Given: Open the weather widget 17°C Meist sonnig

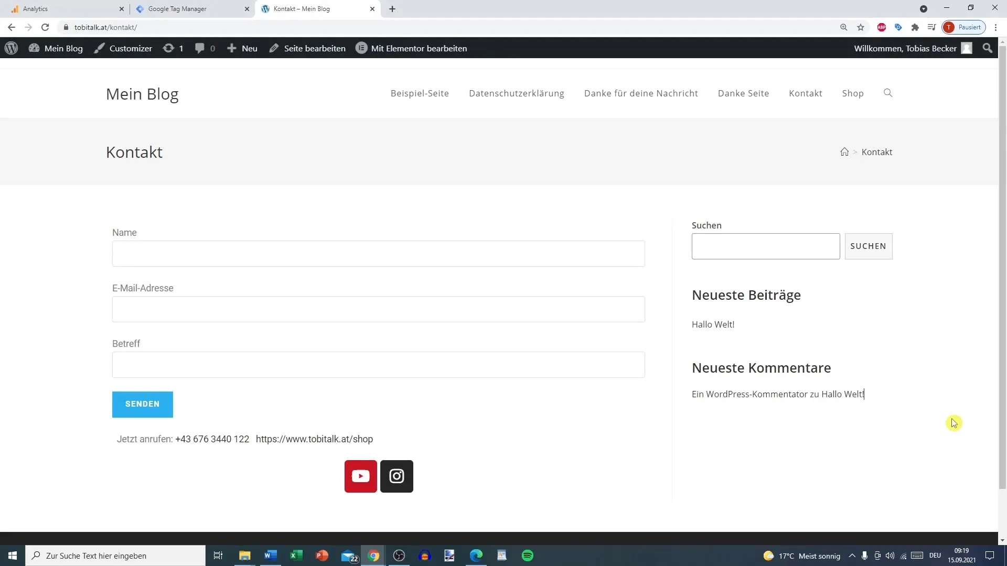Looking at the screenshot, I should [x=802, y=556].
